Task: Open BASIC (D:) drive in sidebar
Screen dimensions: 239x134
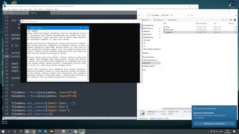Action: pos(147,63)
